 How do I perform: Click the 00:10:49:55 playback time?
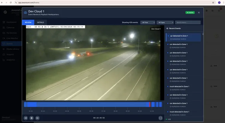pyautogui.click(x=99, y=118)
